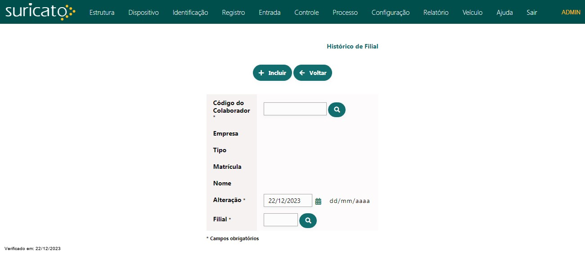Click the Filial search magnifier button
The height and width of the screenshot is (255, 585).
[x=308, y=220]
